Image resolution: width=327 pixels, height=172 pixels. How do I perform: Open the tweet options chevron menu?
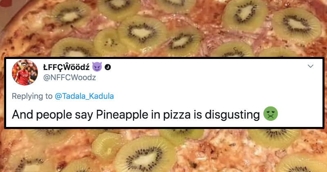click(x=311, y=66)
